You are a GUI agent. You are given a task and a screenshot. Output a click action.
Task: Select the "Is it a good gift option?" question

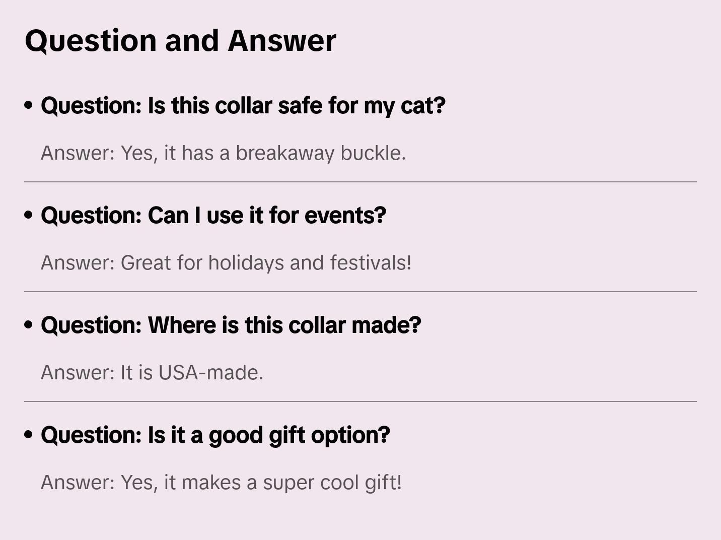point(215,435)
